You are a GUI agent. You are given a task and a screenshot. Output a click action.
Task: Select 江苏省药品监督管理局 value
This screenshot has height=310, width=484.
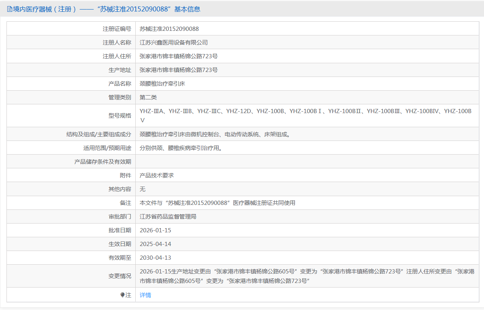click(168, 216)
